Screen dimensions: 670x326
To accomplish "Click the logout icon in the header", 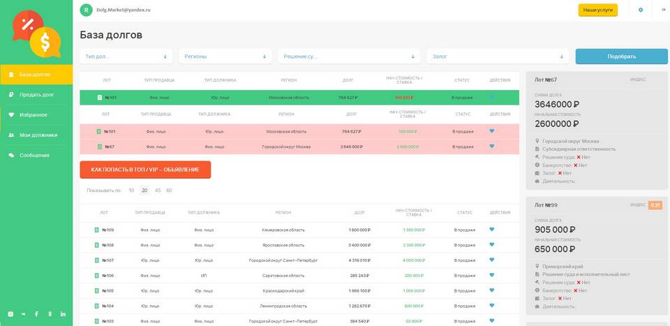I will [x=662, y=10].
